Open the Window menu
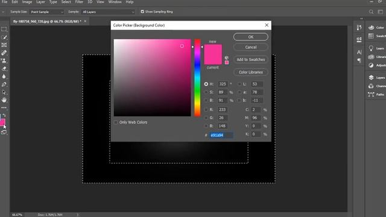 coord(115,2)
